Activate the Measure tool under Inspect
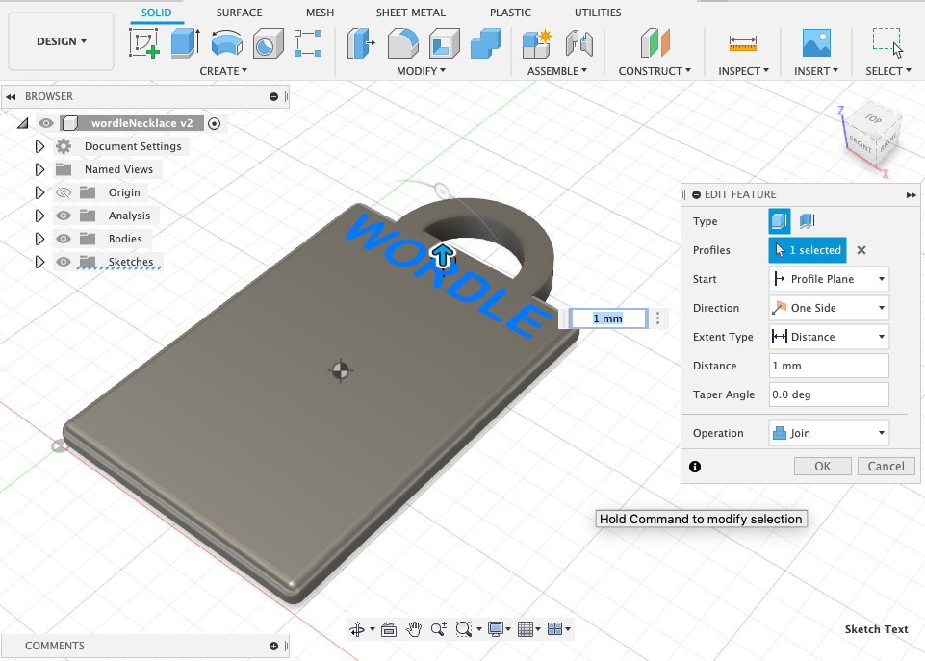This screenshot has height=661, width=925. click(742, 43)
